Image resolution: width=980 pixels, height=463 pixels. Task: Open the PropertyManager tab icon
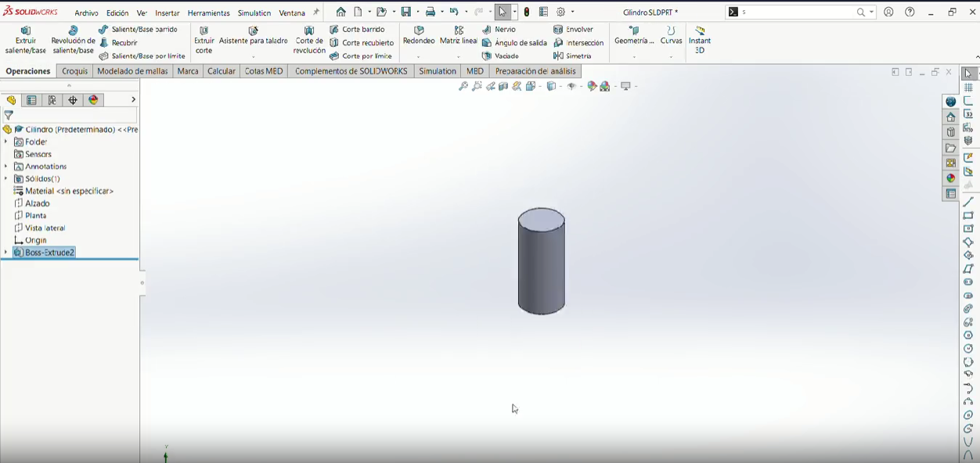tap(31, 100)
